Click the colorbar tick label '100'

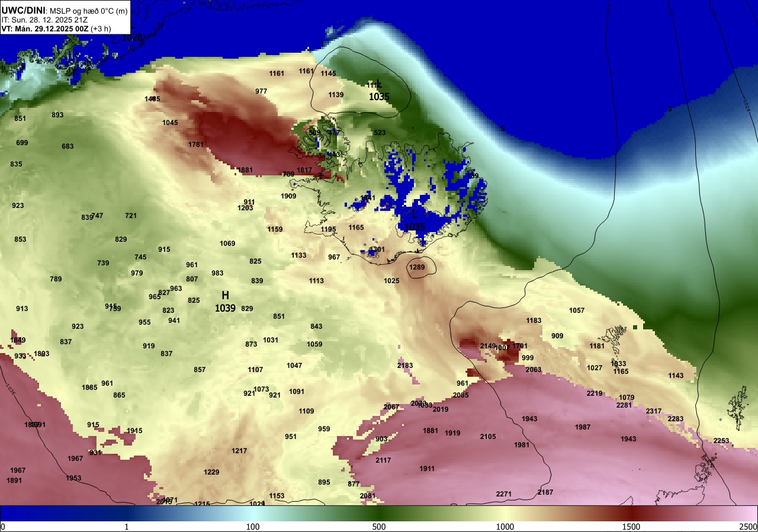253,527
